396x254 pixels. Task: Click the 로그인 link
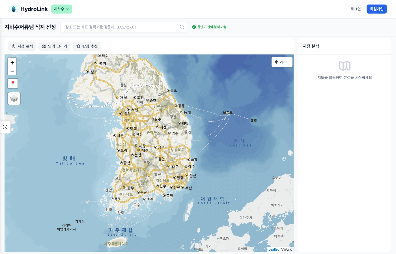355,9
